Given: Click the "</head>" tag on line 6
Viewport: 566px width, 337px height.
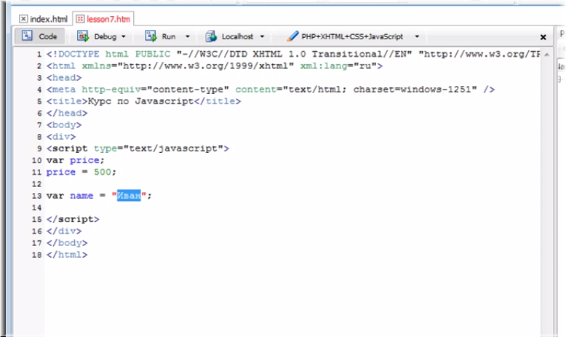Looking at the screenshot, I should click(67, 113).
